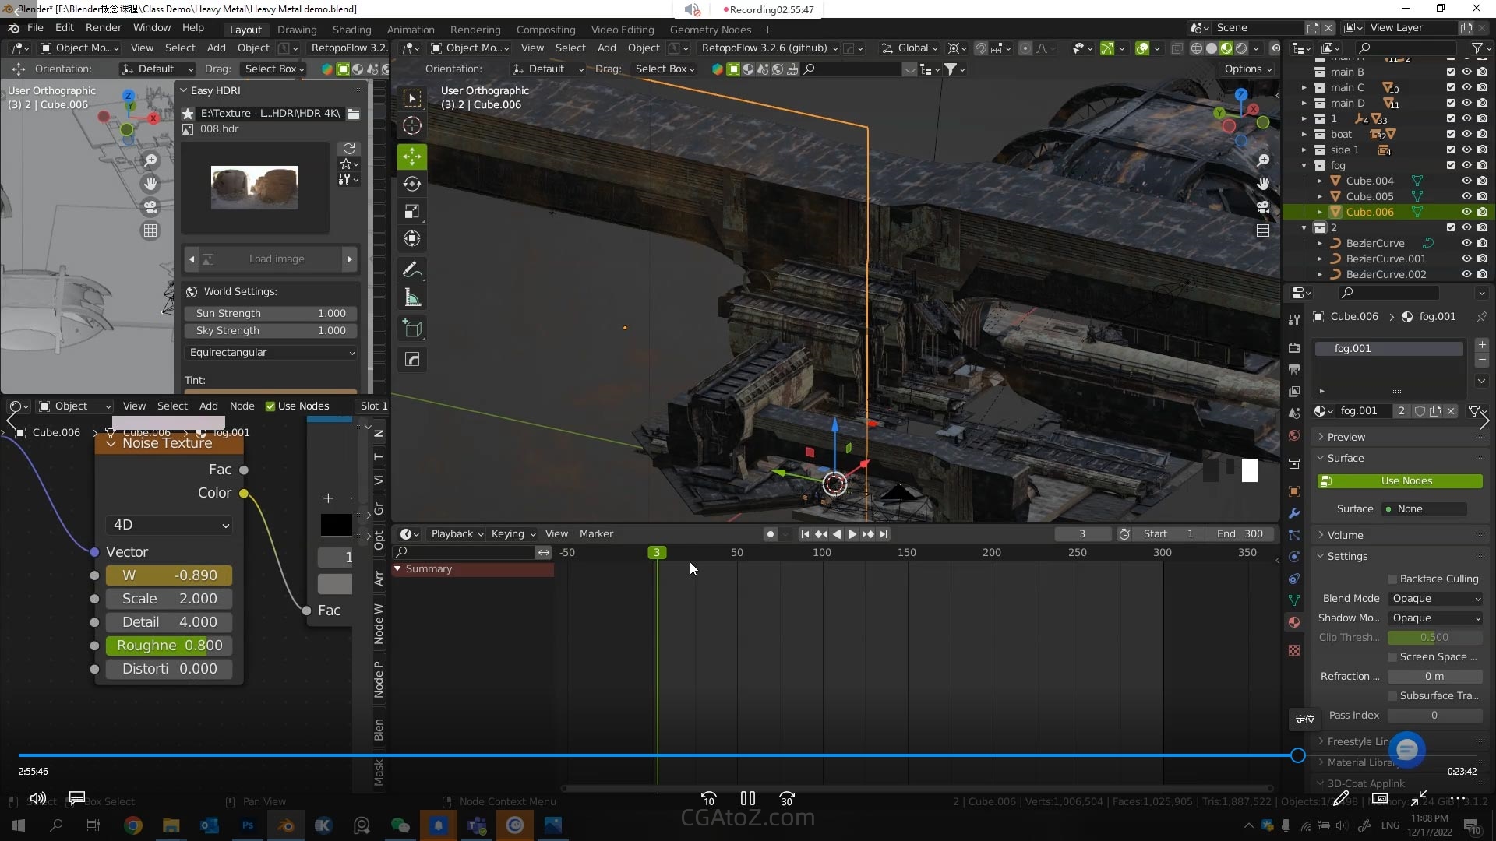Click the 3D Cursor tool

coord(412,125)
